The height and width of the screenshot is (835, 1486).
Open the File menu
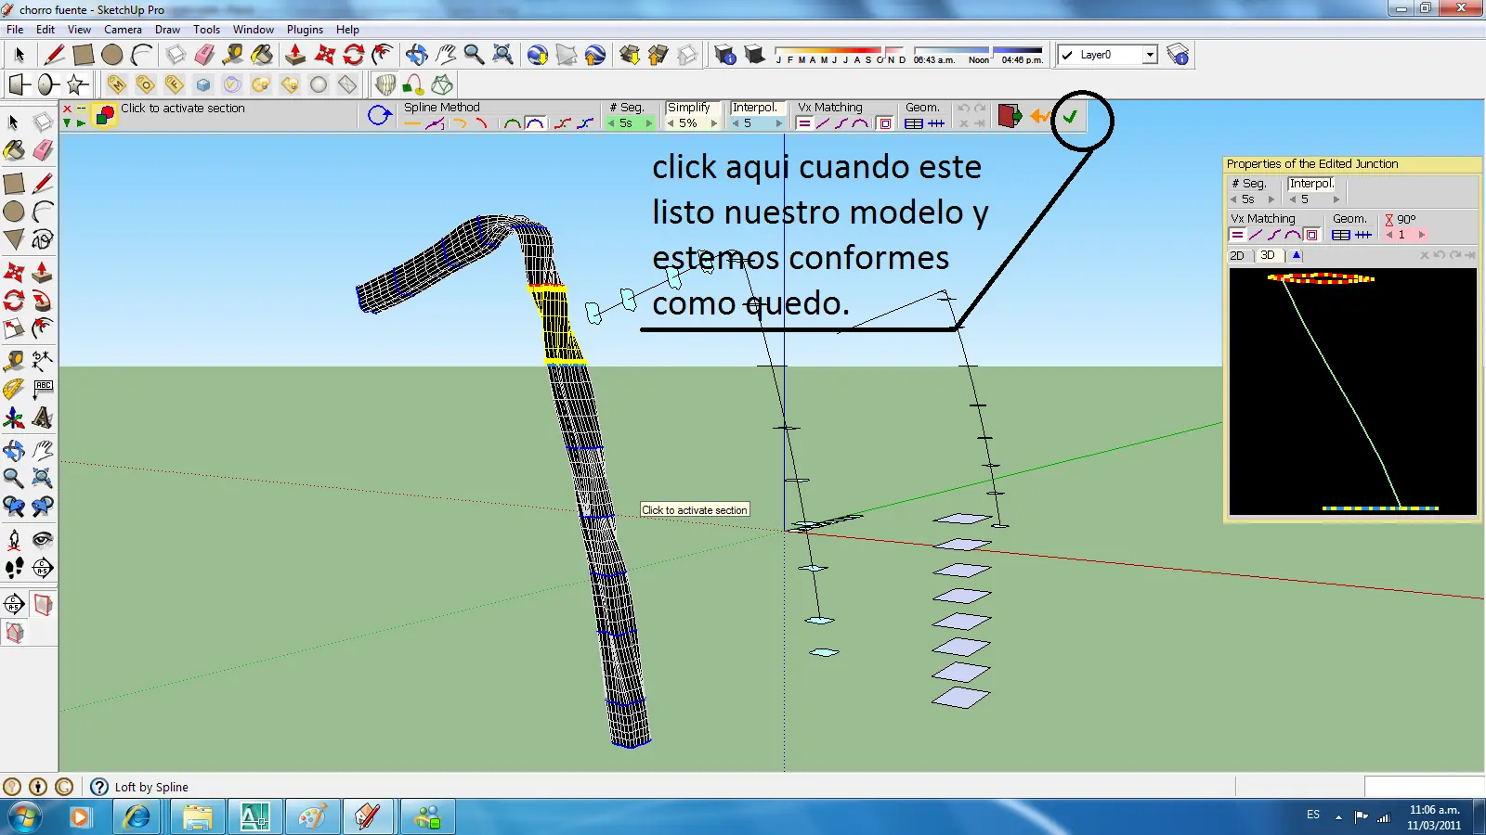click(15, 30)
